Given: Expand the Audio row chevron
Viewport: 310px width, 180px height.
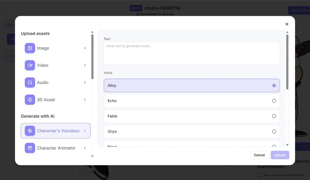Looking at the screenshot, I should pyautogui.click(x=85, y=83).
